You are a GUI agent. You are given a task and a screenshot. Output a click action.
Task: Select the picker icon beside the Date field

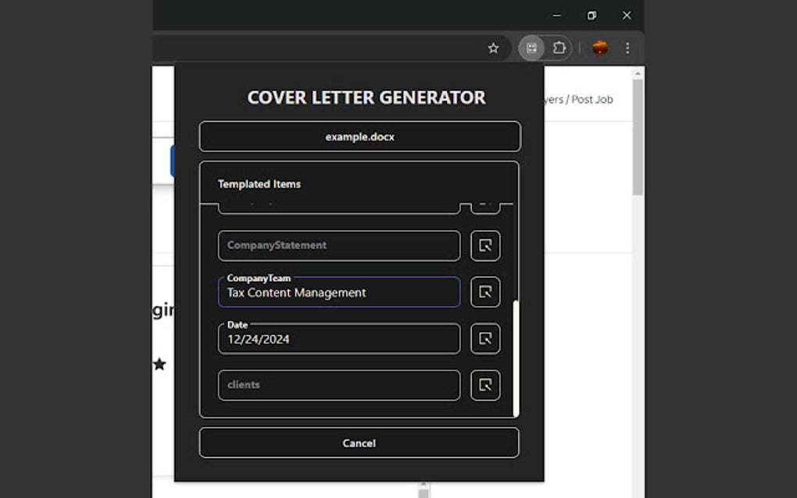(484, 339)
